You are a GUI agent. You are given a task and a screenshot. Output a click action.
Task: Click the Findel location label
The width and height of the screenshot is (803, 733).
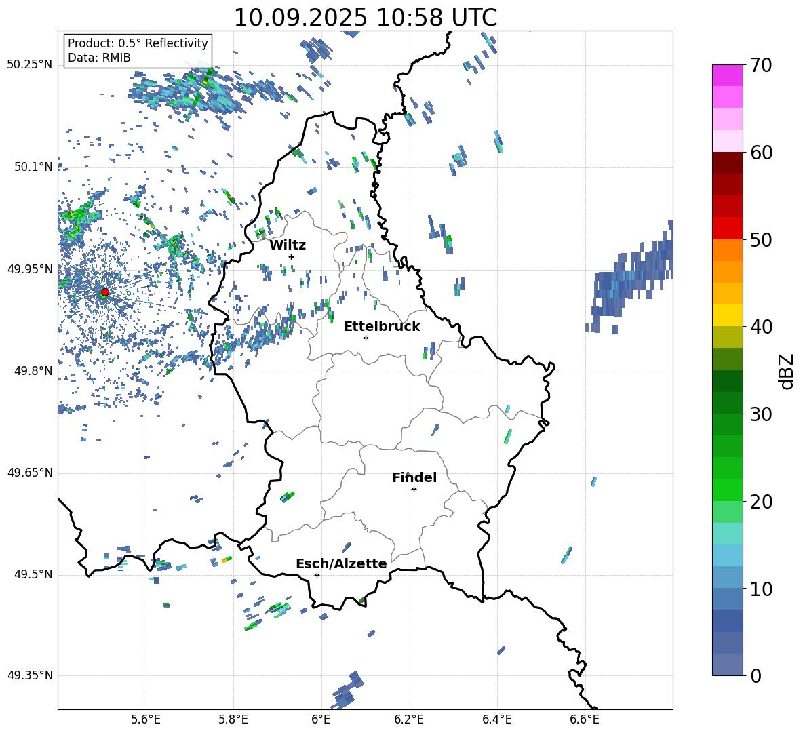414,477
